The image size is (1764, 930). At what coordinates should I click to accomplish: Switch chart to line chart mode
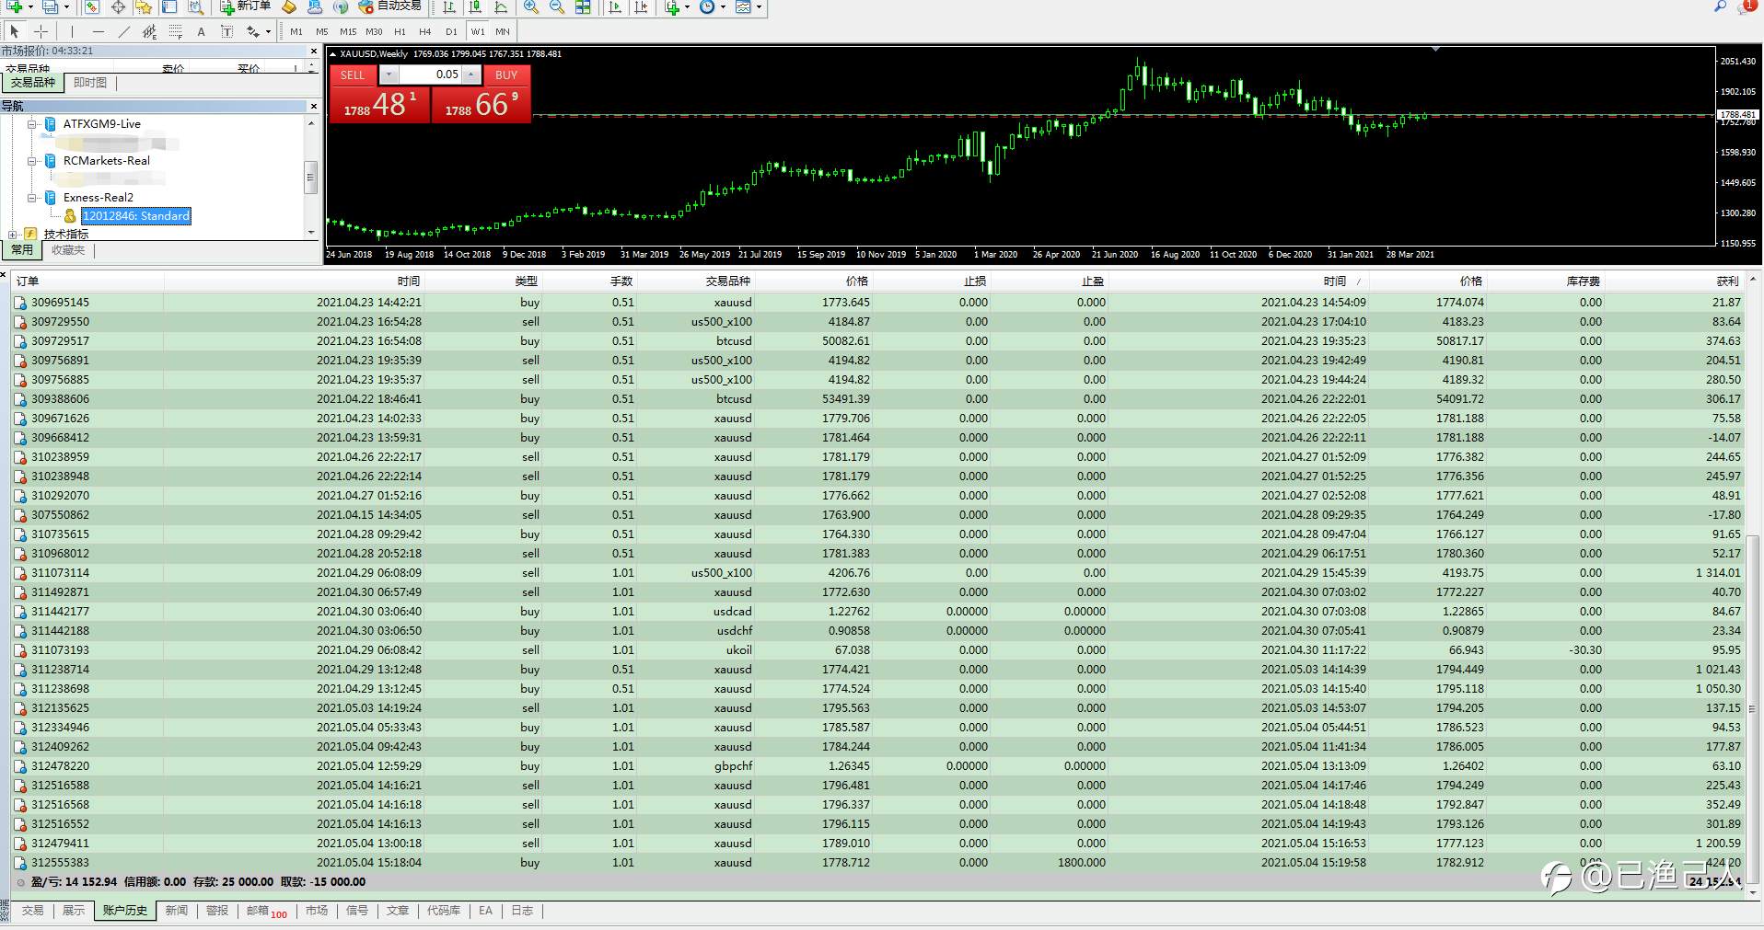click(x=501, y=7)
